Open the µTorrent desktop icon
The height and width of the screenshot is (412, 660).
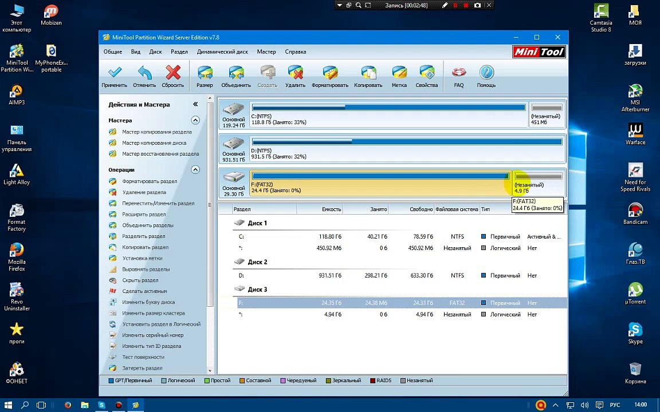point(635,293)
